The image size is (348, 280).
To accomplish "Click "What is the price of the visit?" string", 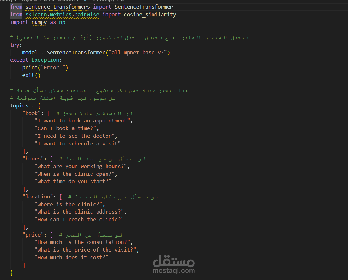I will coord(85,250).
